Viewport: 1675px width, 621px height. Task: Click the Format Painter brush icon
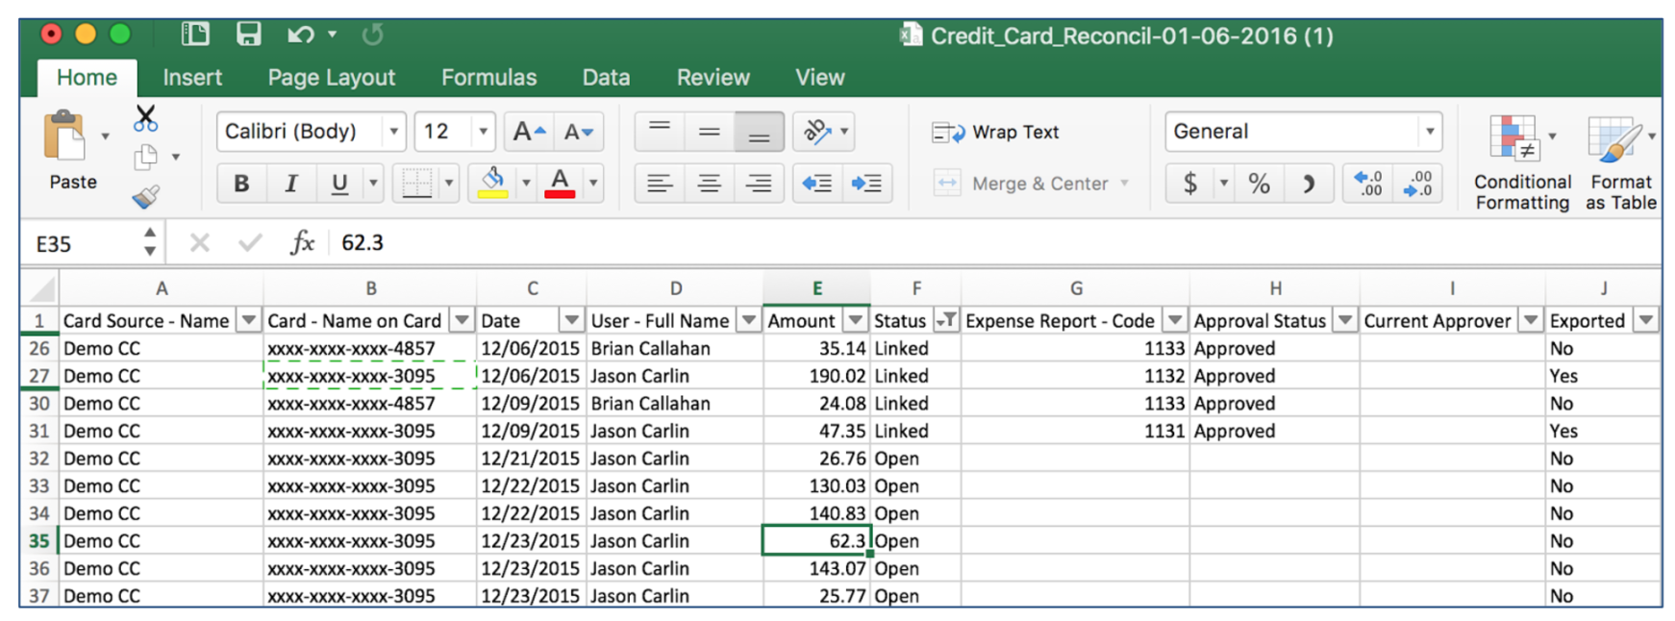pyautogui.click(x=146, y=197)
